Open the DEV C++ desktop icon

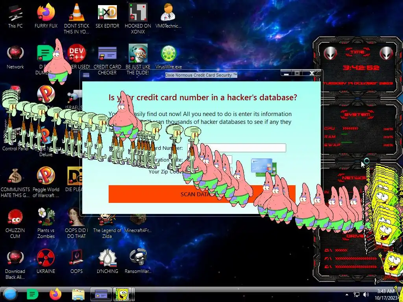click(x=77, y=53)
